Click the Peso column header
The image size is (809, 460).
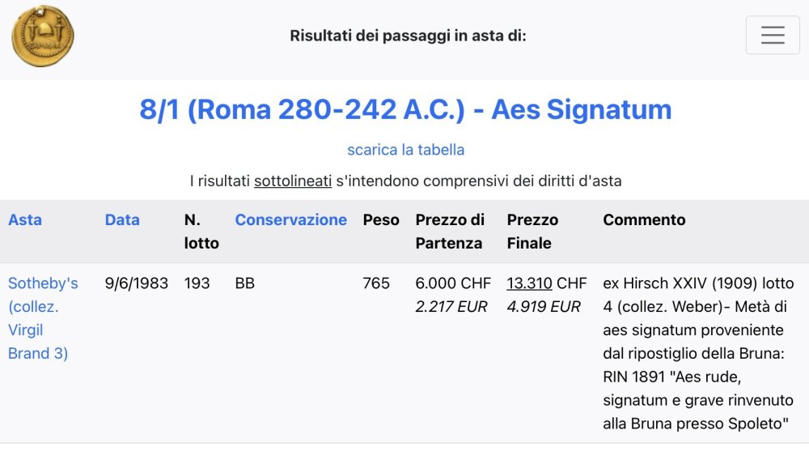381,219
